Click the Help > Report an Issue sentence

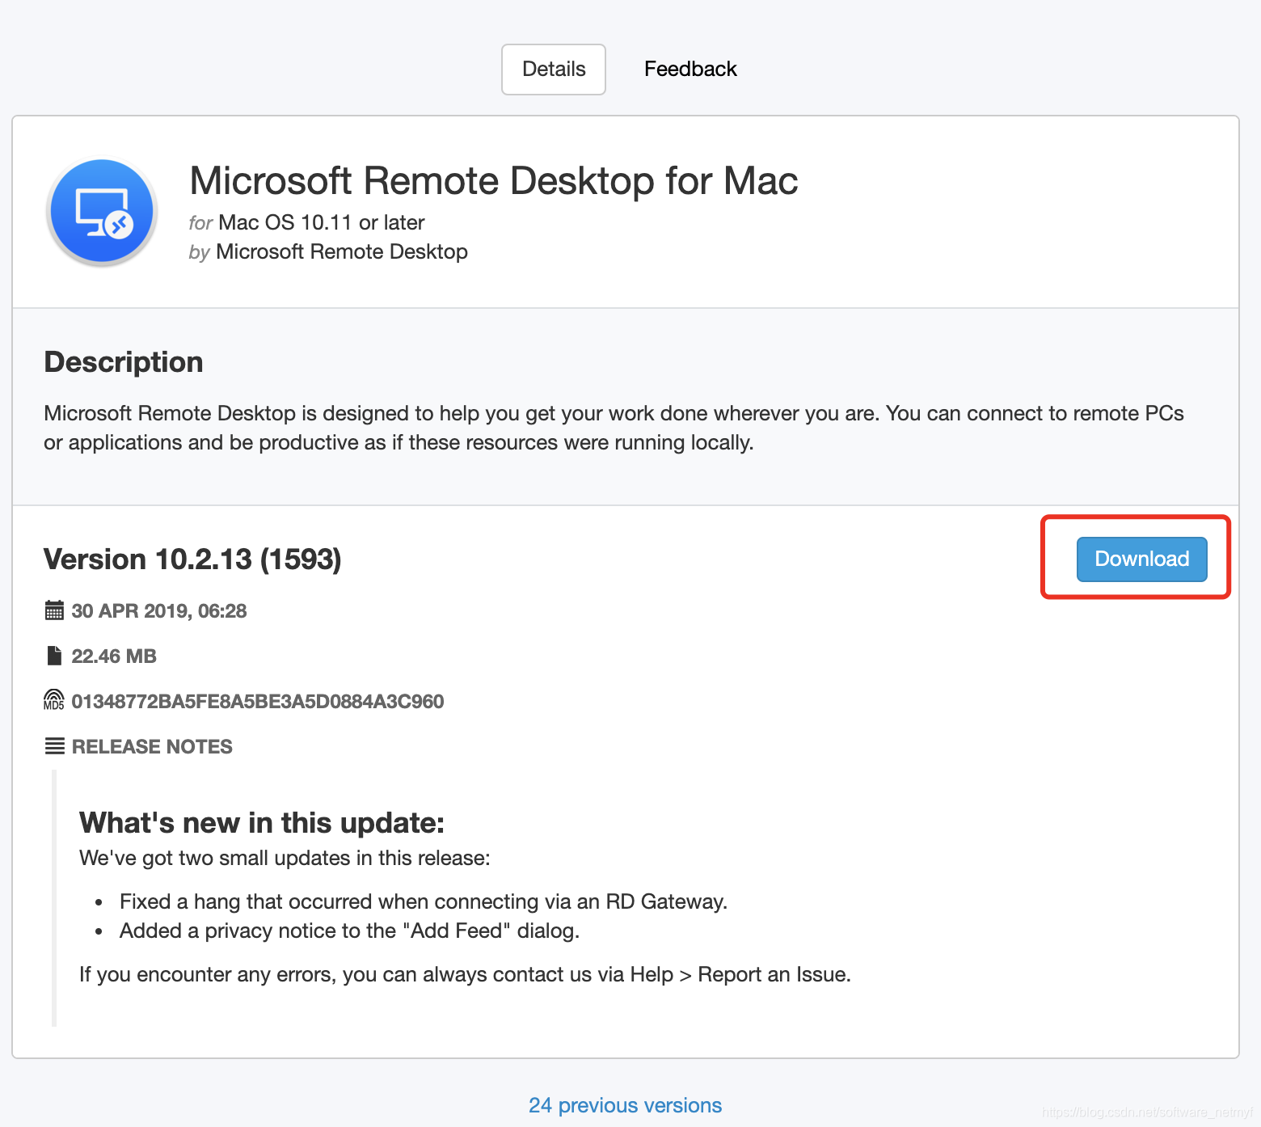click(465, 975)
